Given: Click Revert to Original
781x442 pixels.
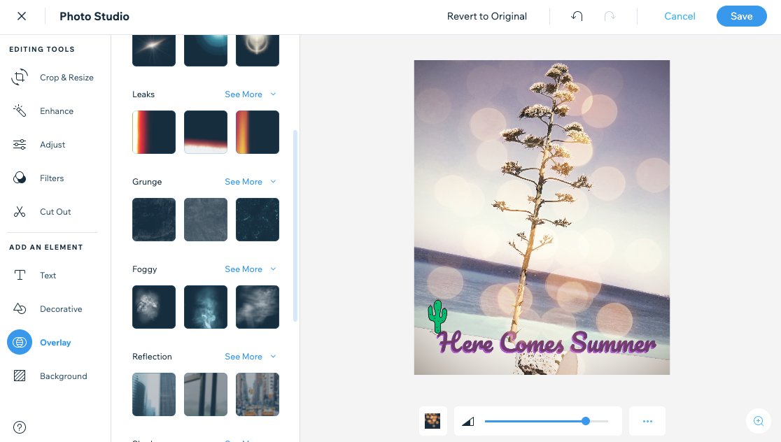Looking at the screenshot, I should tap(486, 16).
